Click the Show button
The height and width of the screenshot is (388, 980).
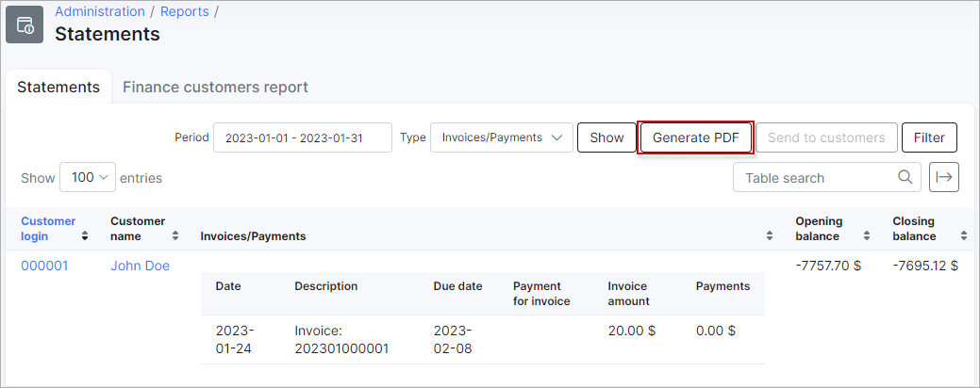click(x=606, y=137)
